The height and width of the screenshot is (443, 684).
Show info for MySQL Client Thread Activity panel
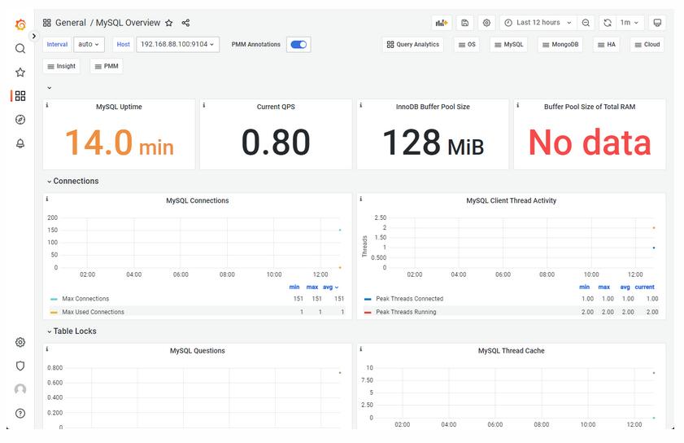pos(361,199)
